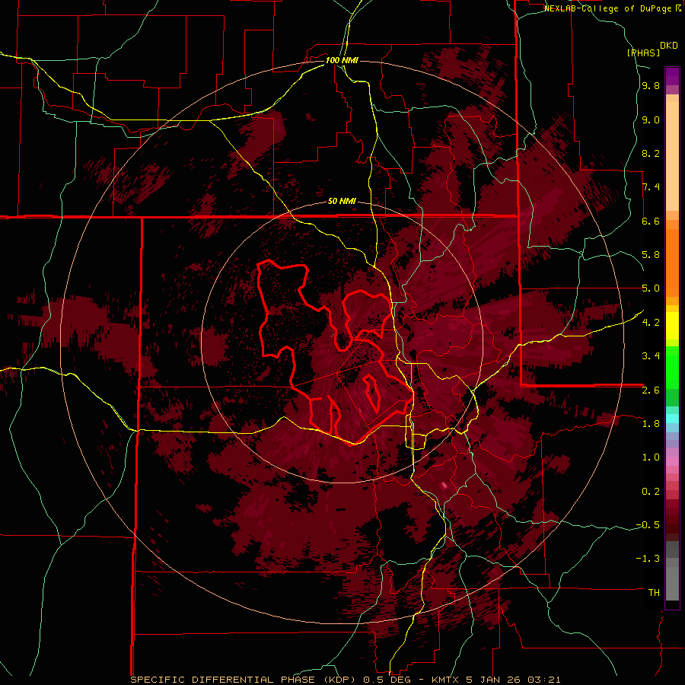The width and height of the screenshot is (685, 685).
Task: Click the 6.6 value on the color scale
Action: pyautogui.click(x=651, y=221)
